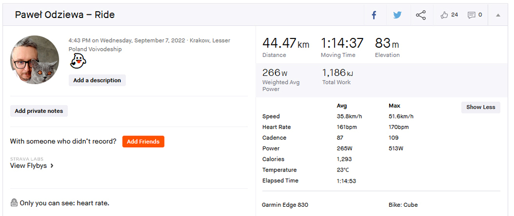Screen dimensions: 514x216
Task: Click Show Less to collapse stats
Action: point(481,107)
